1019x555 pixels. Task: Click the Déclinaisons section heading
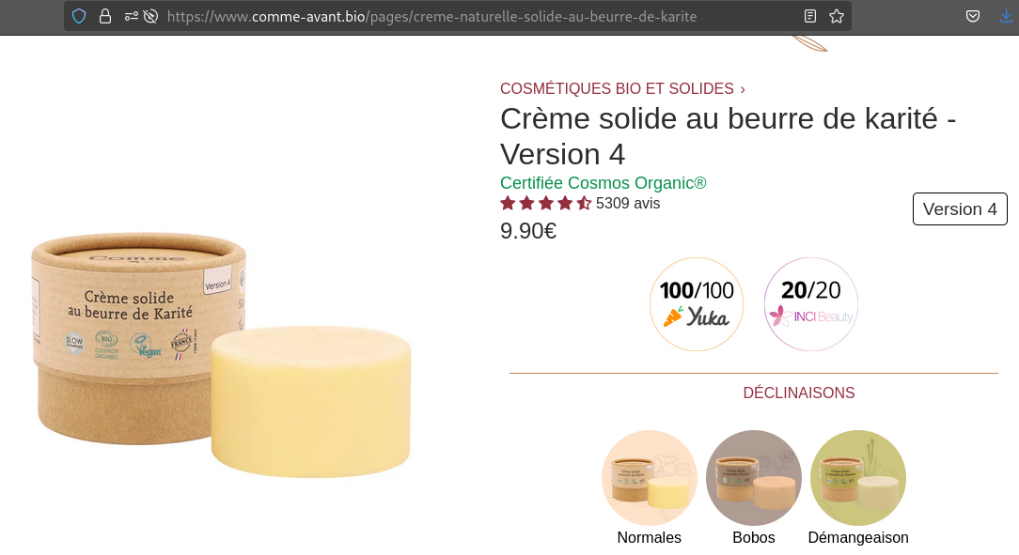click(799, 393)
